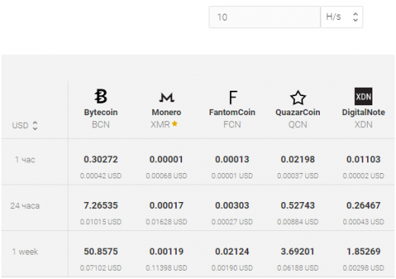Click the Bytecoin hourly value 0.30272
The image size is (396, 279).
click(x=101, y=159)
